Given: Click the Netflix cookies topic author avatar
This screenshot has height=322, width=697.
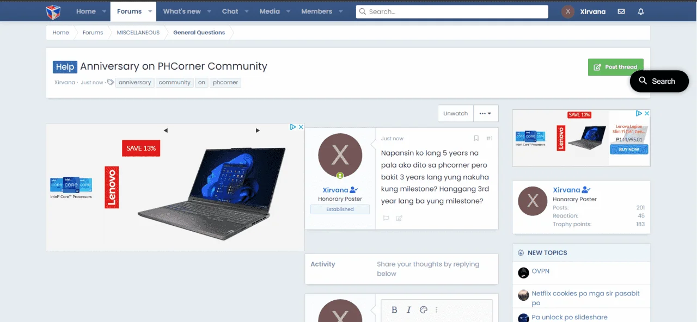Looking at the screenshot, I should (x=523, y=295).
